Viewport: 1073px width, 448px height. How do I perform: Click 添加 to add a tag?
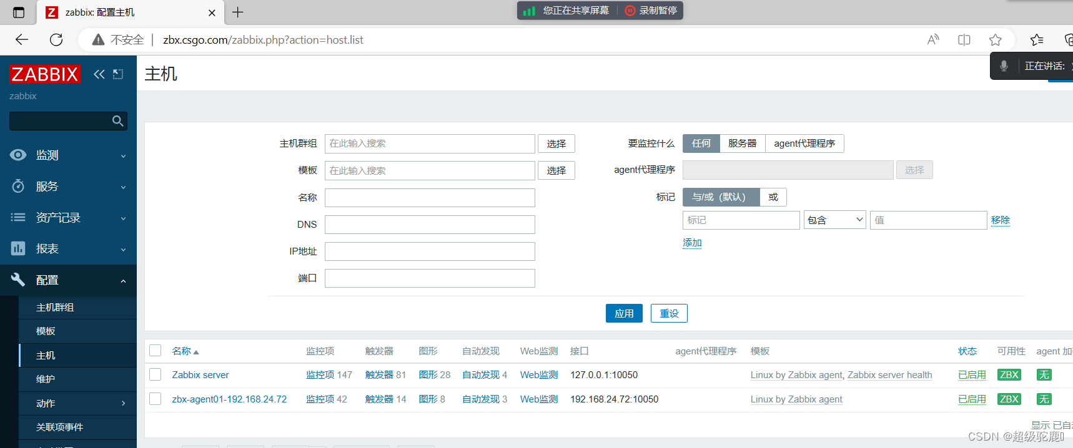[692, 243]
